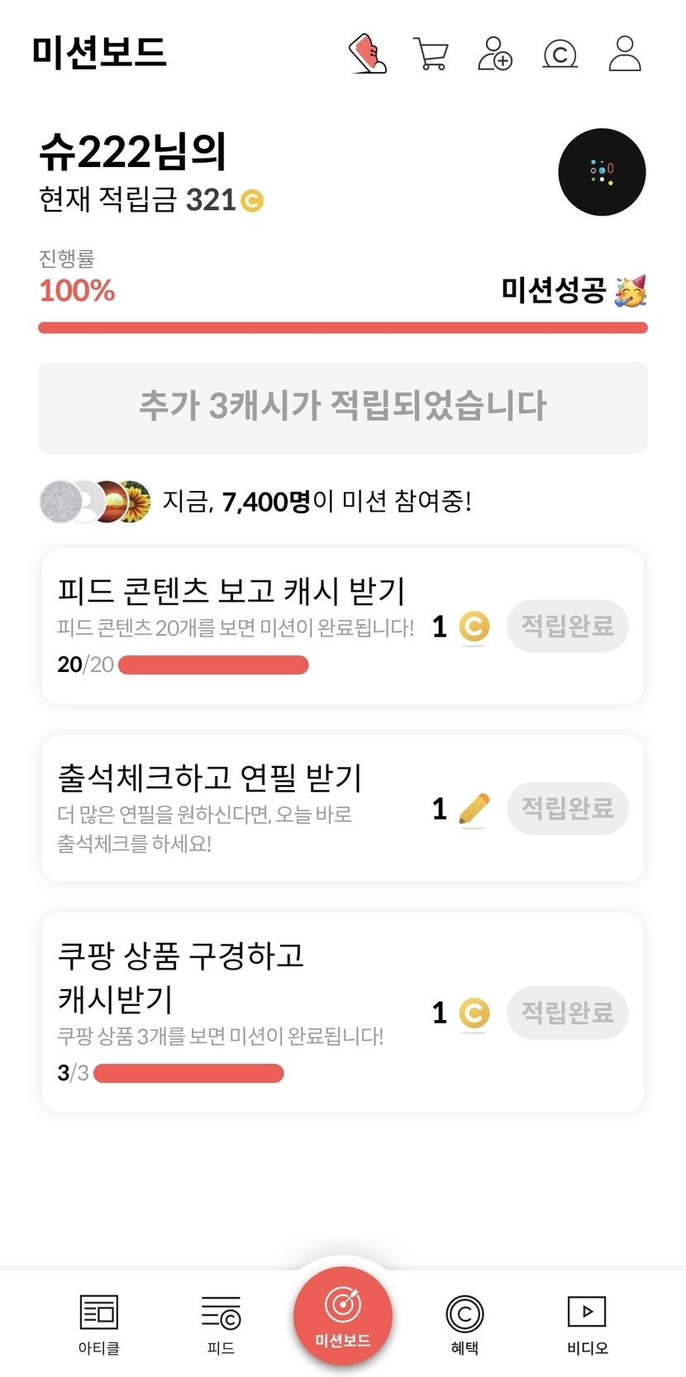
Task: Click the 추가 3캐시가 적립되었습니다 banner
Action: tap(343, 407)
